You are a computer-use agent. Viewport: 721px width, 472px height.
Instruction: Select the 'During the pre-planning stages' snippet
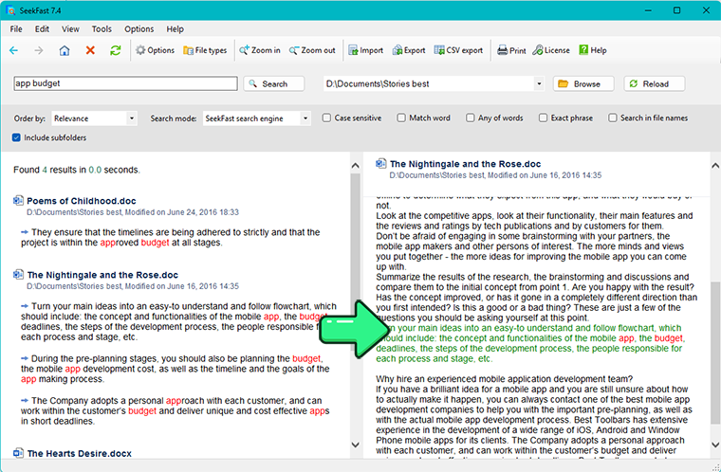176,369
